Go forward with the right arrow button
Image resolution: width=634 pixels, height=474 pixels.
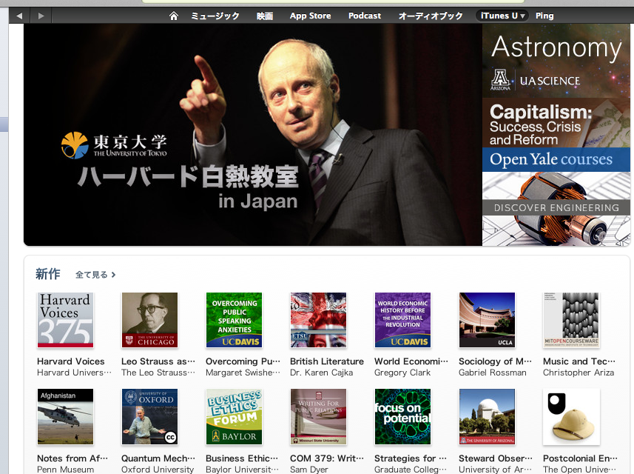point(41,16)
